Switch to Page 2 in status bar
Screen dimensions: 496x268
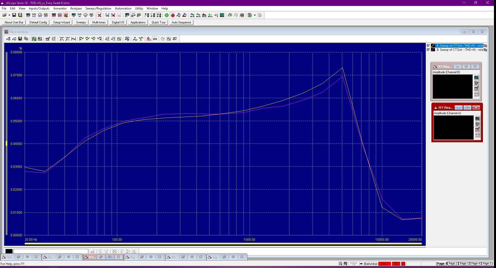tap(453, 264)
